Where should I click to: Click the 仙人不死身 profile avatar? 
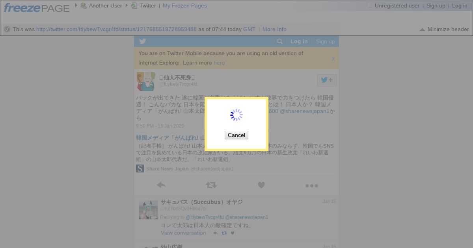[146, 81]
